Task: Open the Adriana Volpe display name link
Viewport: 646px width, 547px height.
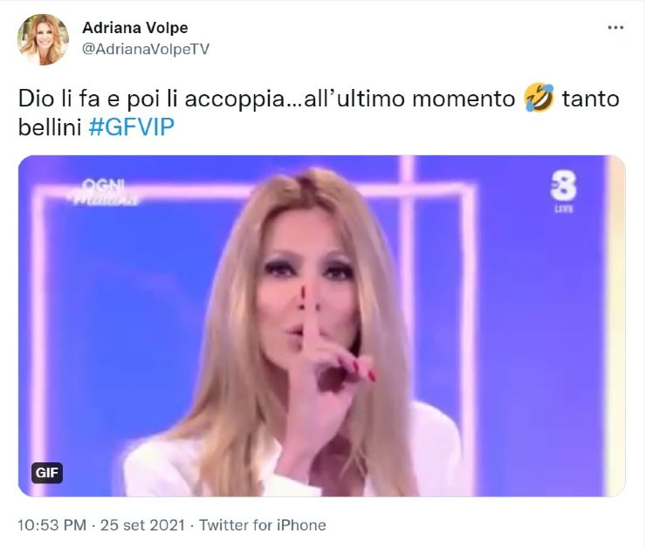Action: [x=135, y=28]
